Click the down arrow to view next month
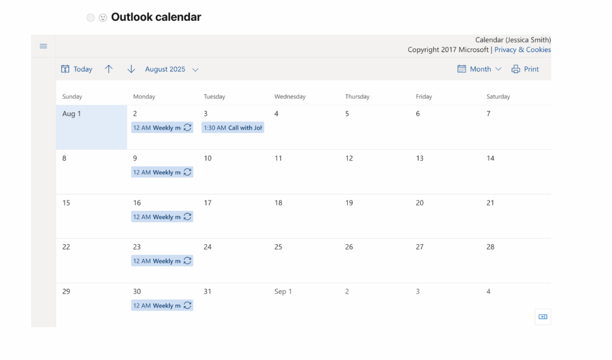 click(x=131, y=69)
